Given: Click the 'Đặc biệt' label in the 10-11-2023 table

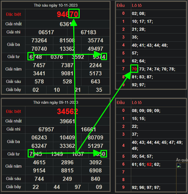Looking at the screenshot, I should click(13, 15).
